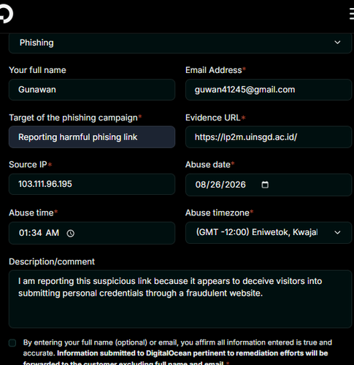Click the Description/comment text area
The image size is (354, 365).
[180, 299]
